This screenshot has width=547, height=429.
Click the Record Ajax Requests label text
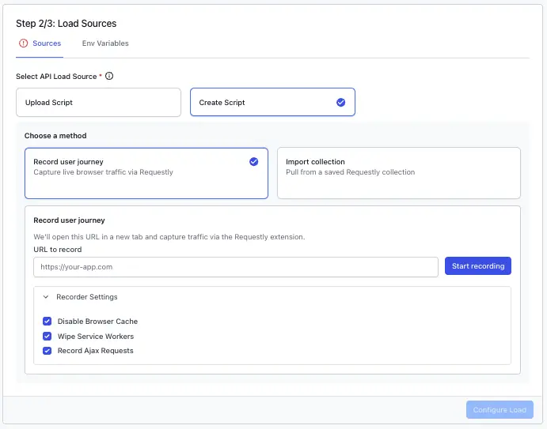(x=96, y=351)
